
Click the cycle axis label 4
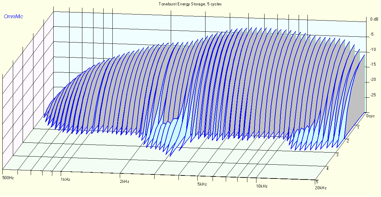(328, 168)
